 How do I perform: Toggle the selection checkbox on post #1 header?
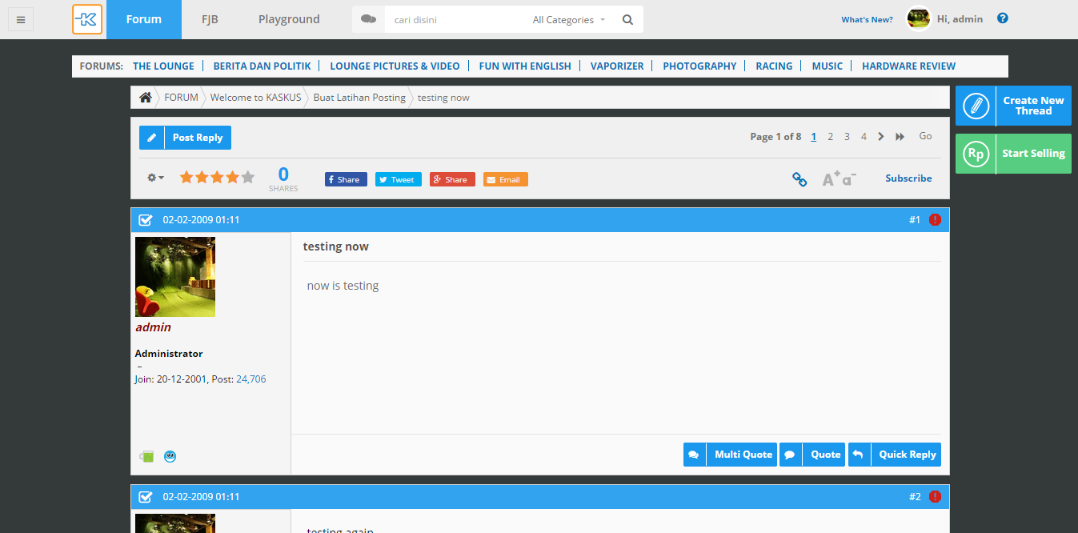pyautogui.click(x=146, y=218)
